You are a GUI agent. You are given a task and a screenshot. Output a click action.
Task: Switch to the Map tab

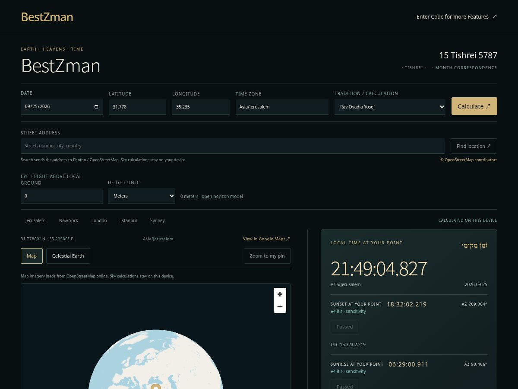pos(32,256)
